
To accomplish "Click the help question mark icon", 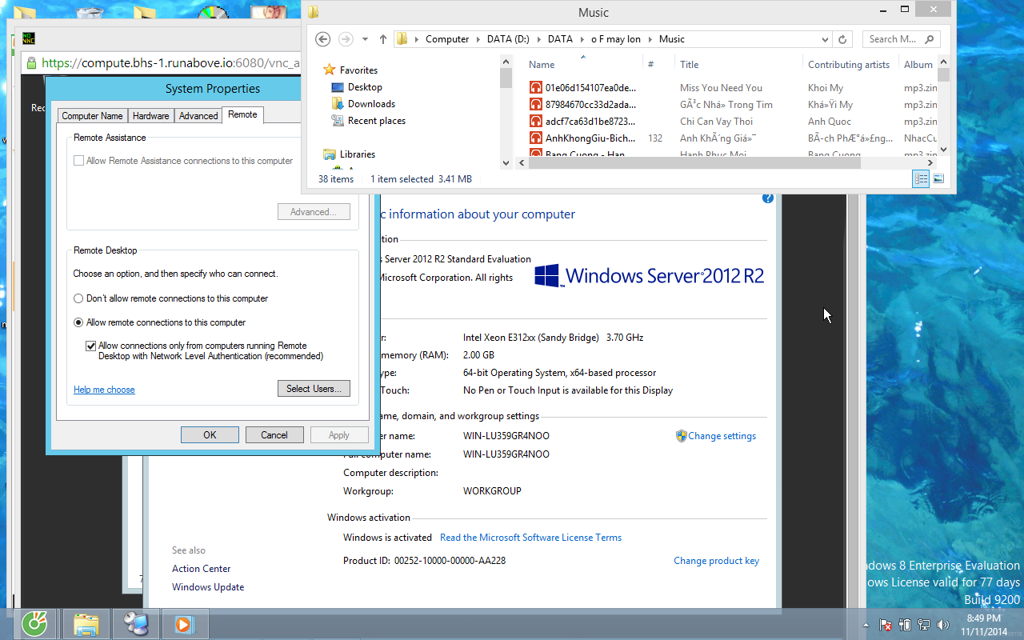I will [768, 198].
